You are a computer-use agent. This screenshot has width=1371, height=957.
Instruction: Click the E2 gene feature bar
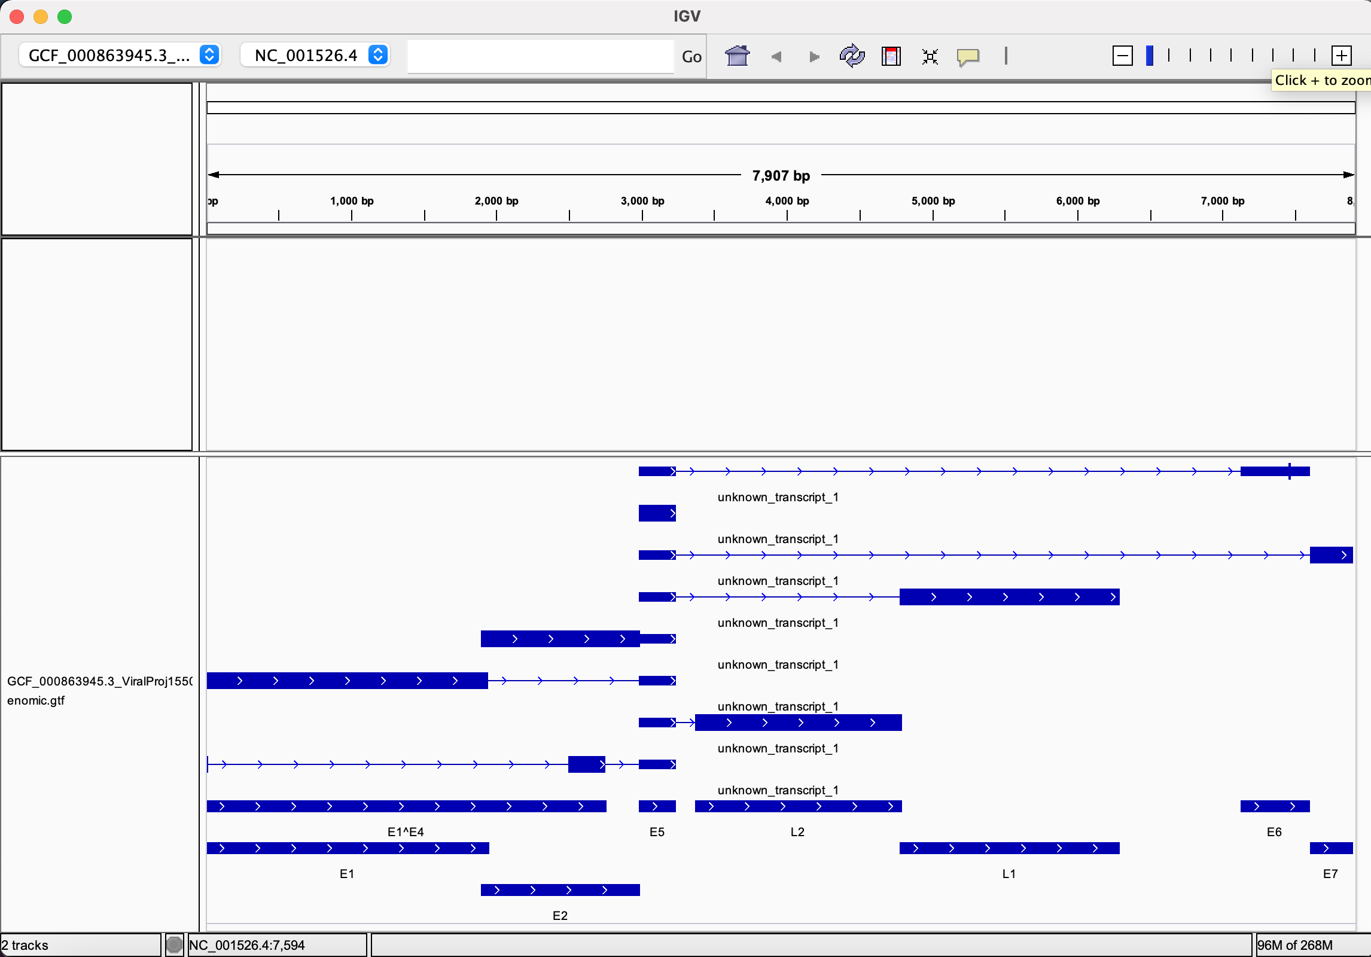[560, 890]
